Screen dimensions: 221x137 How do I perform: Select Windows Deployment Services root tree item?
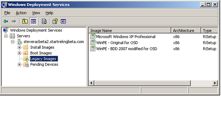tap(36, 30)
